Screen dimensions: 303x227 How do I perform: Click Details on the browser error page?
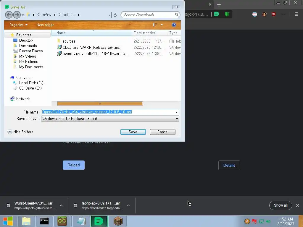229,165
